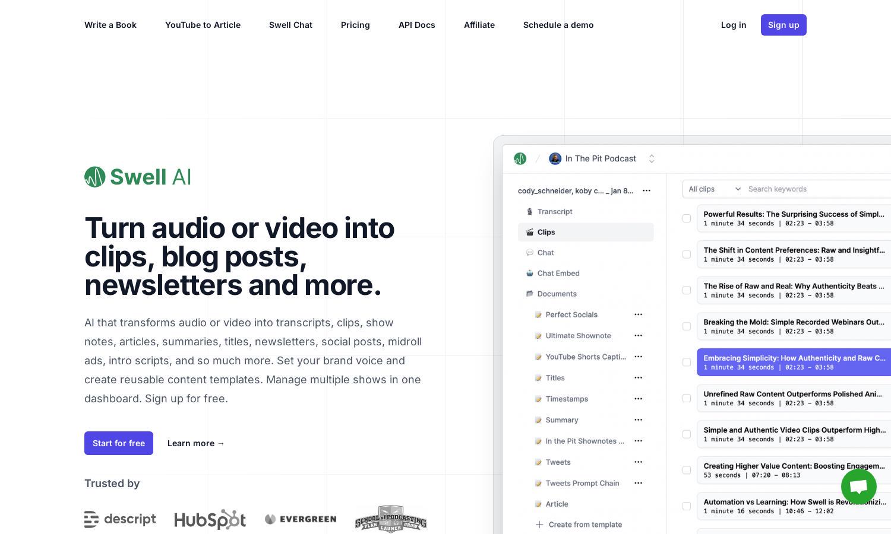Open the green chat support bubble
Image resolution: width=891 pixels, height=534 pixels.
[859, 487]
